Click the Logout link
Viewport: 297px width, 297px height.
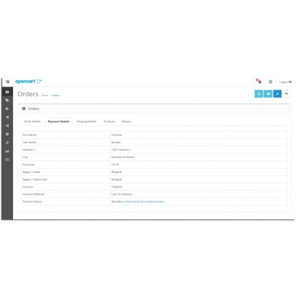tap(285, 82)
